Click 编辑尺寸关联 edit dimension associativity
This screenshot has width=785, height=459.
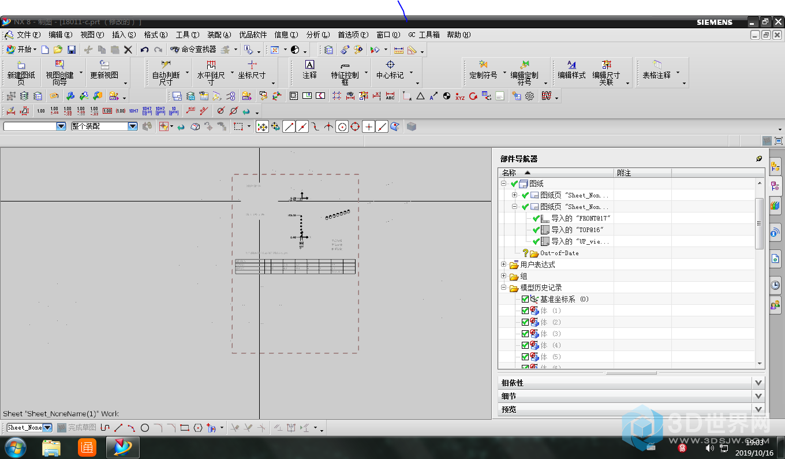606,73
